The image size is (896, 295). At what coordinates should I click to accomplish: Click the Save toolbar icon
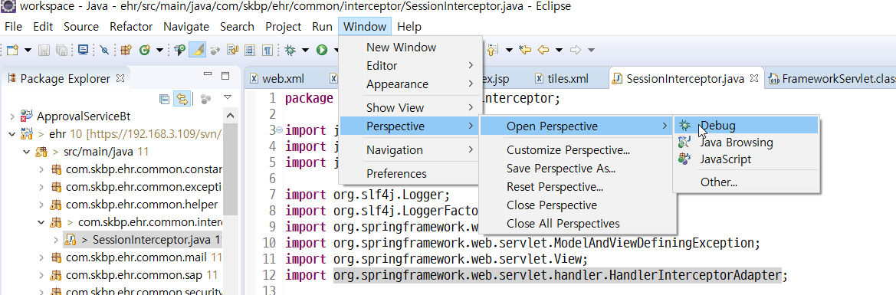tap(44, 50)
